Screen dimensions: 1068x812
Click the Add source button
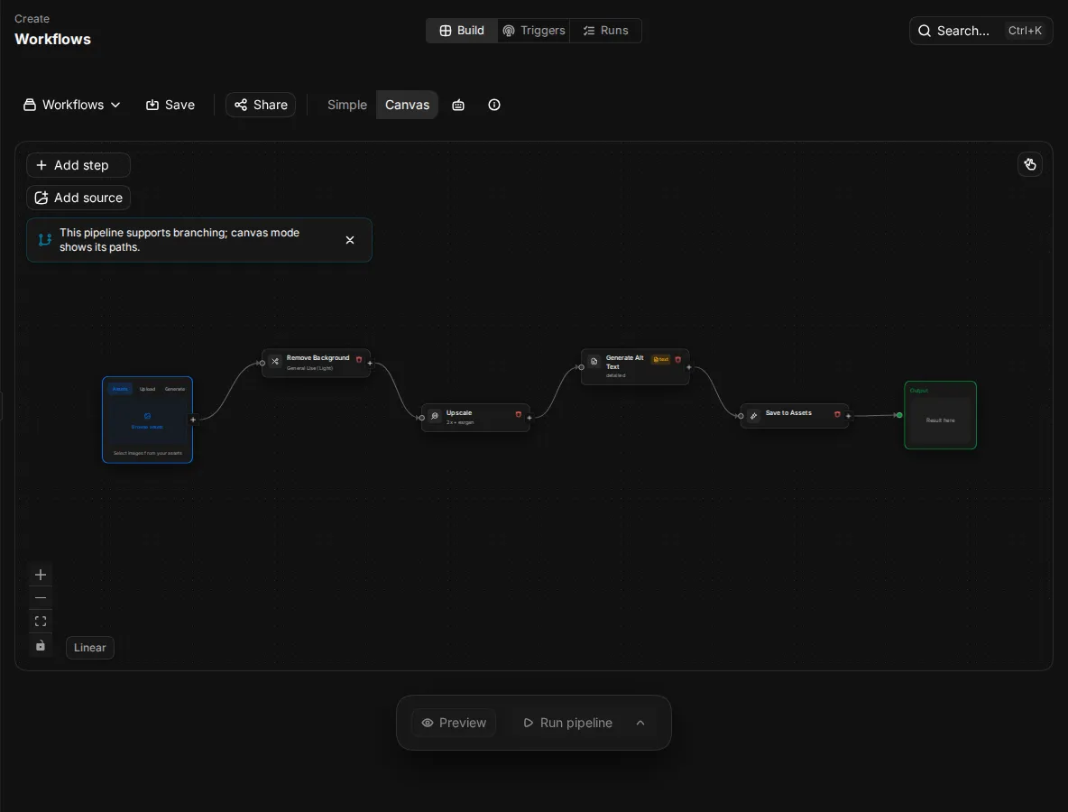78,198
